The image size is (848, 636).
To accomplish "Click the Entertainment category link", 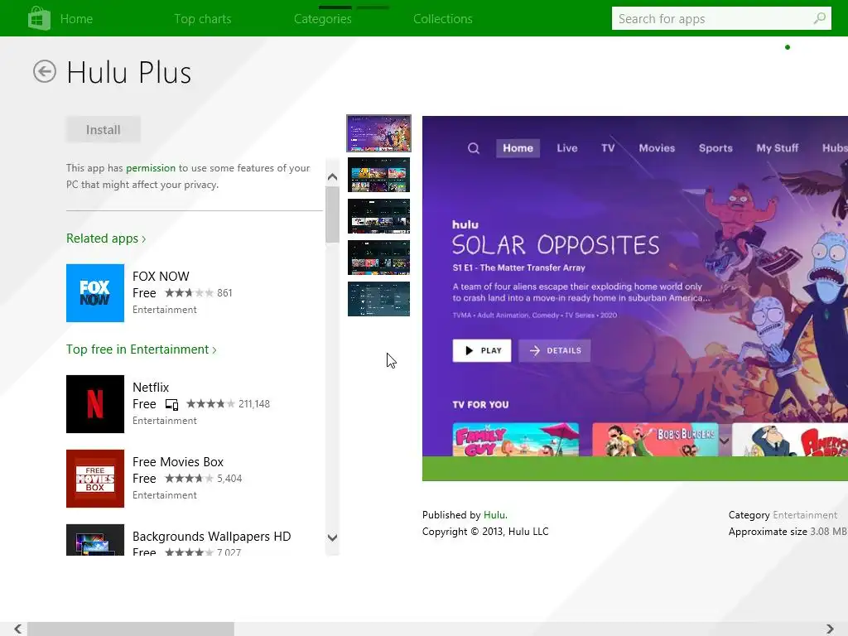I will pyautogui.click(x=805, y=515).
